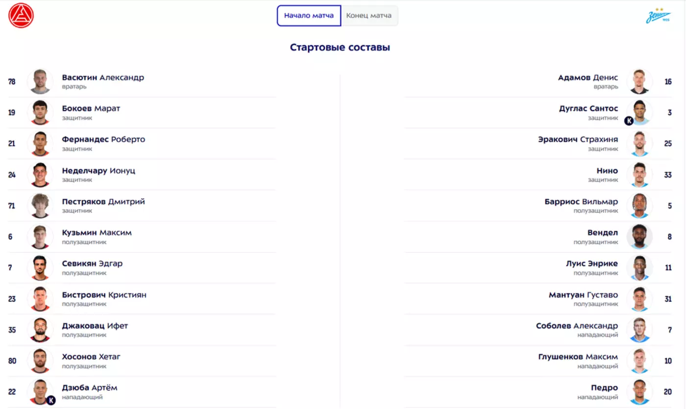The image size is (686, 409).
Task: Open Адамов Денис player photo
Action: click(639, 81)
